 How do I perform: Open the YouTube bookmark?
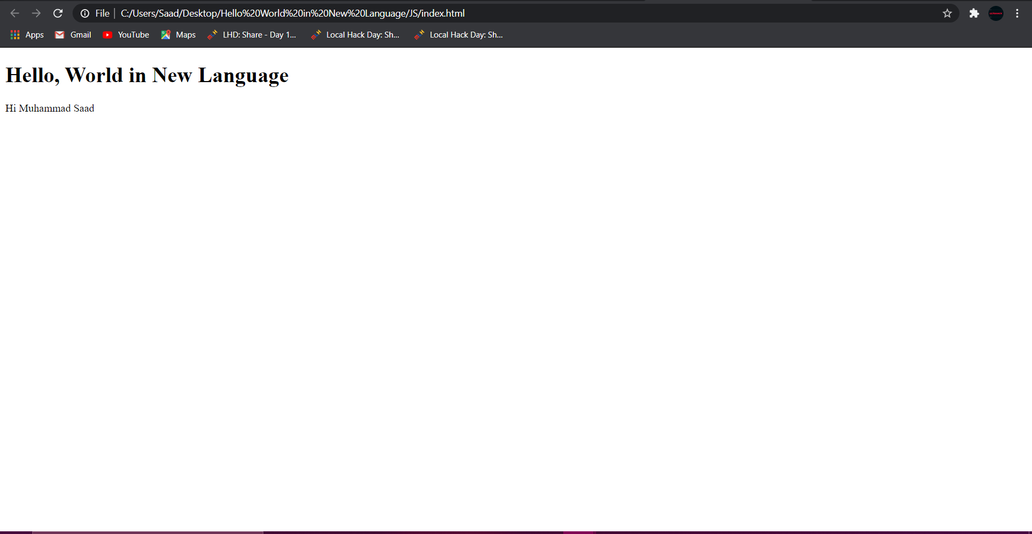point(126,35)
